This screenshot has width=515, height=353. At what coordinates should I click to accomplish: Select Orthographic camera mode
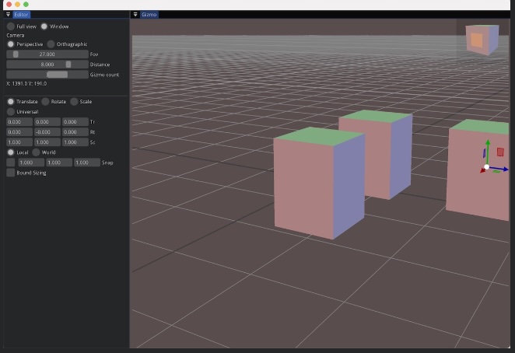tap(51, 44)
